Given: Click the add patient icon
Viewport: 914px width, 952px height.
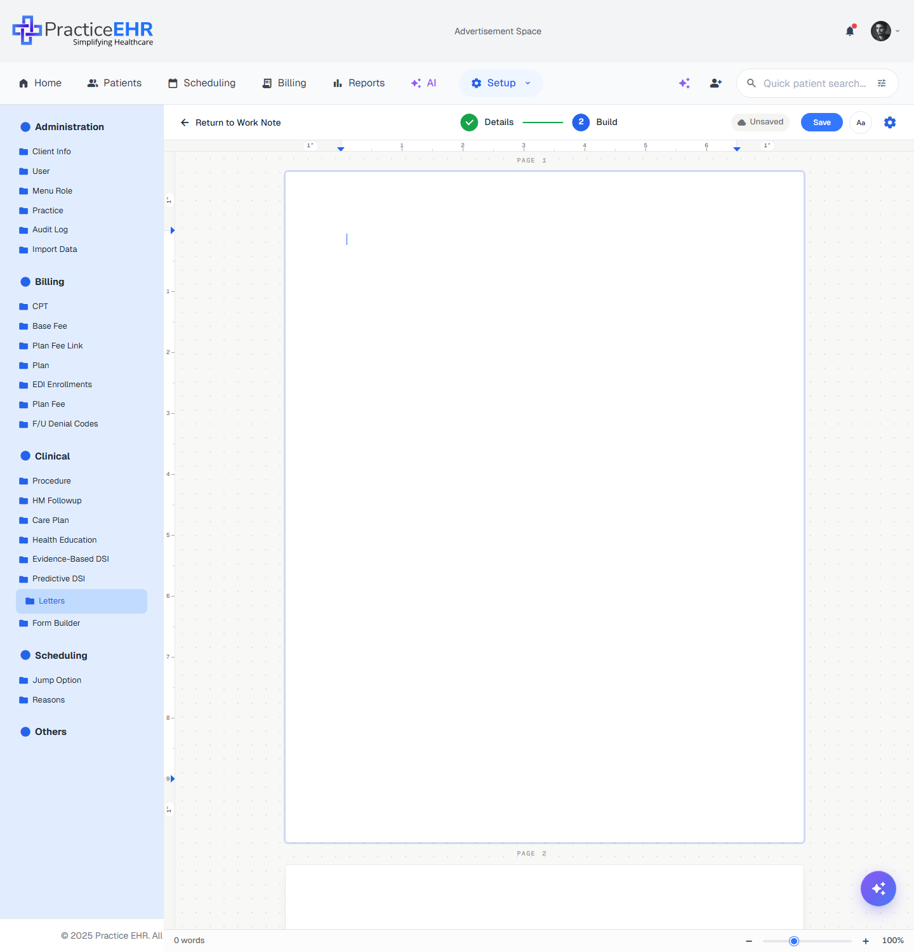Looking at the screenshot, I should pos(716,83).
